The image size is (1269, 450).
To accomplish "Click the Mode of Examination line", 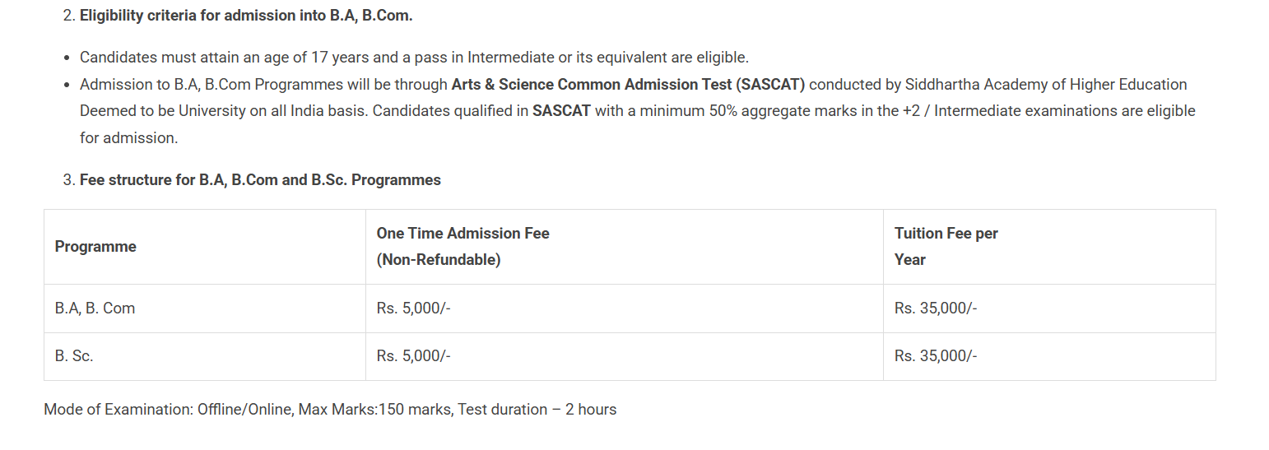I will (x=330, y=409).
